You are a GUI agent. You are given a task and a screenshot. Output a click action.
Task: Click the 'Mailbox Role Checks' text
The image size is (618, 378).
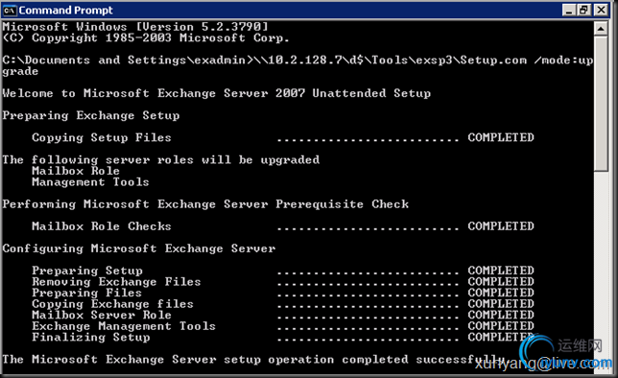pyautogui.click(x=102, y=226)
